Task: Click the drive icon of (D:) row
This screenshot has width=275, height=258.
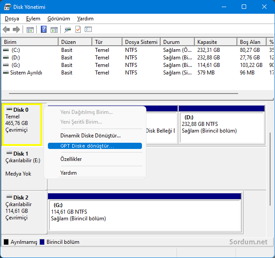Action: [6, 58]
